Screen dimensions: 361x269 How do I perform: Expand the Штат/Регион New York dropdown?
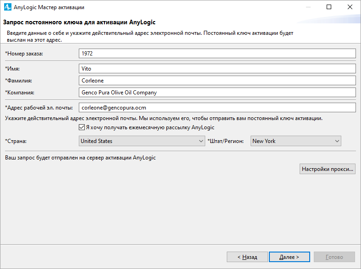tap(295, 141)
